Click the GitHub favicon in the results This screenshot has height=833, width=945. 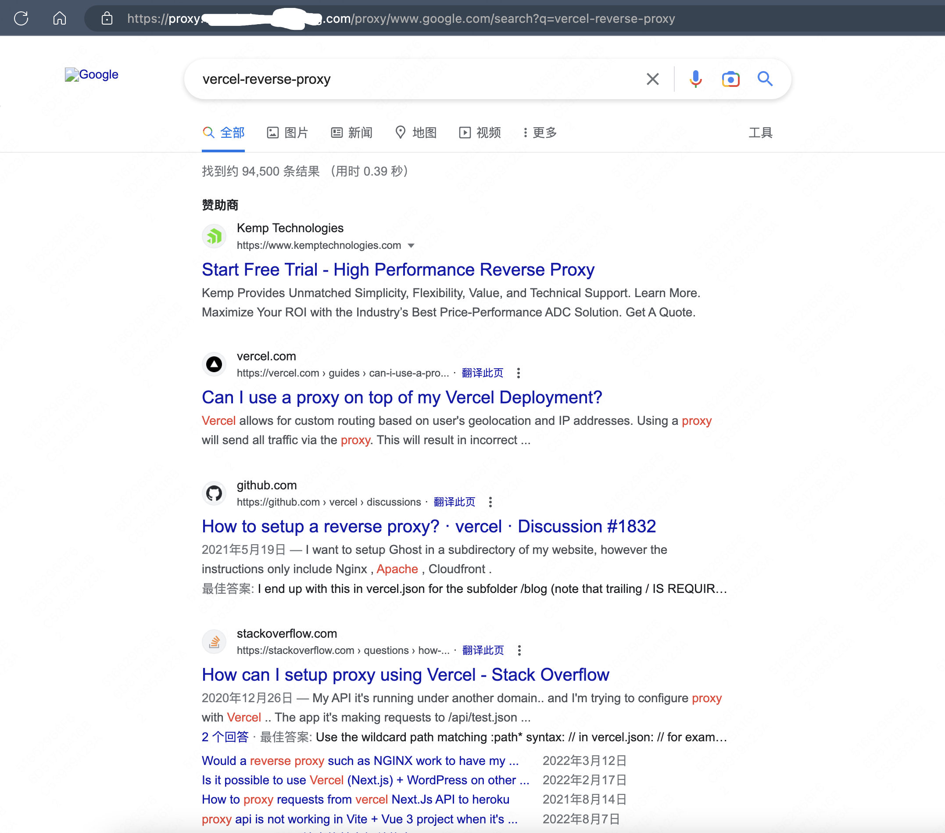click(x=214, y=493)
